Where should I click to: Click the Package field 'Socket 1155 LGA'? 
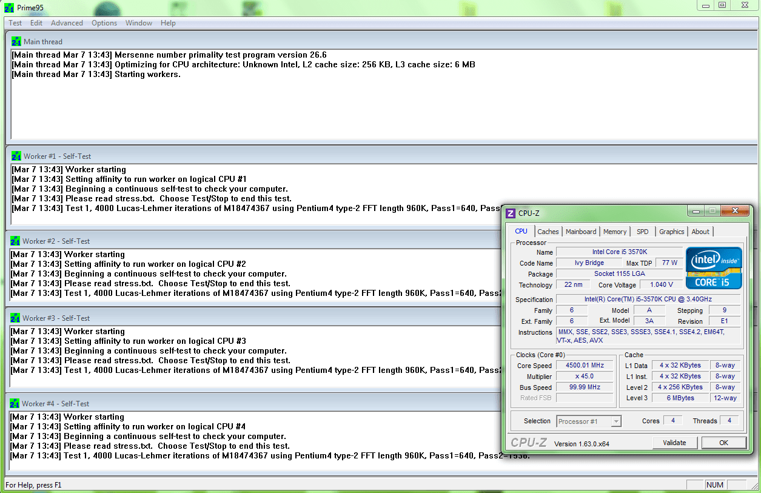coord(619,274)
